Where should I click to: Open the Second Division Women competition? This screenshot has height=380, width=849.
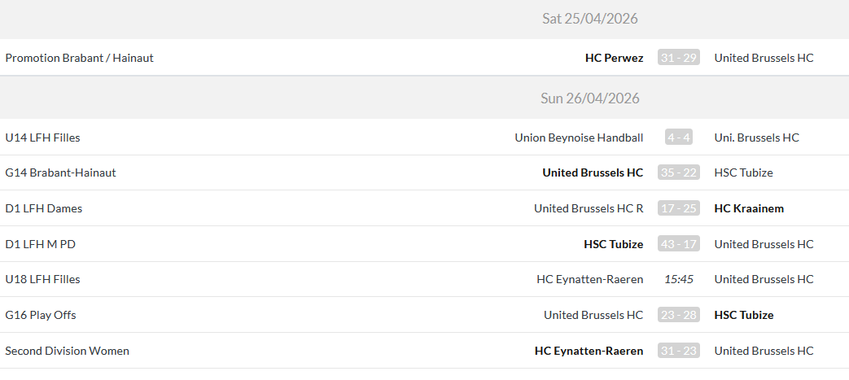(x=67, y=351)
